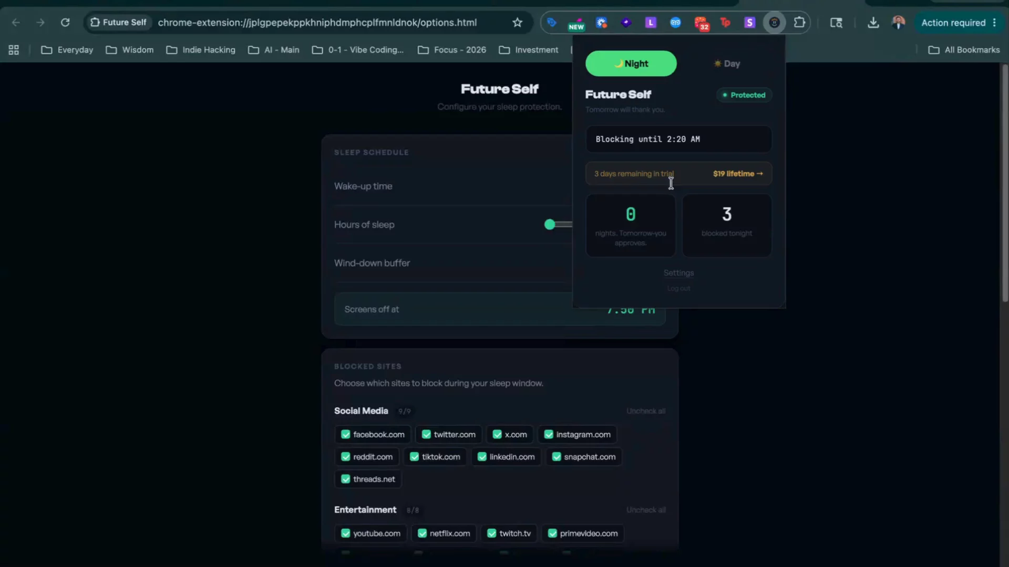Open the blue owl-eyes extension icon
The height and width of the screenshot is (567, 1009).
(675, 23)
